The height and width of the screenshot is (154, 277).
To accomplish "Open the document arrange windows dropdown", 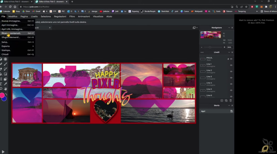I will (195, 28).
